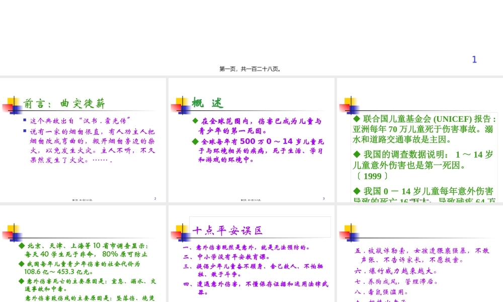Open the first blank slide thumbnail at top

(x=251, y=35)
